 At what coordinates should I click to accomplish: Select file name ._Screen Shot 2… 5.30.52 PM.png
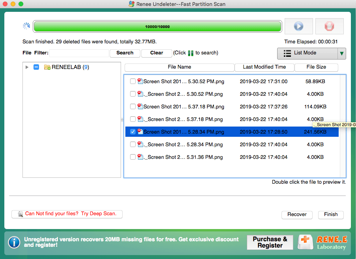tap(183, 94)
